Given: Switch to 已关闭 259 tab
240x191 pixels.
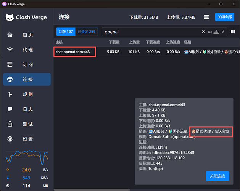Looking at the screenshot, I should click(x=87, y=32).
